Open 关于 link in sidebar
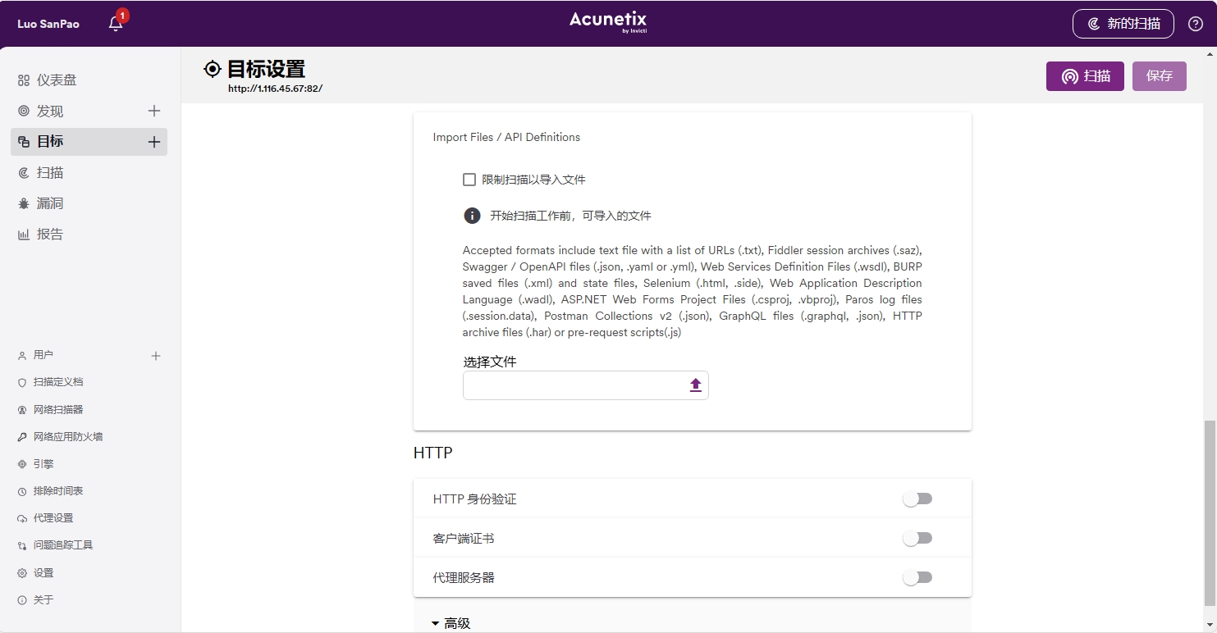The height and width of the screenshot is (633, 1217). tap(43, 600)
